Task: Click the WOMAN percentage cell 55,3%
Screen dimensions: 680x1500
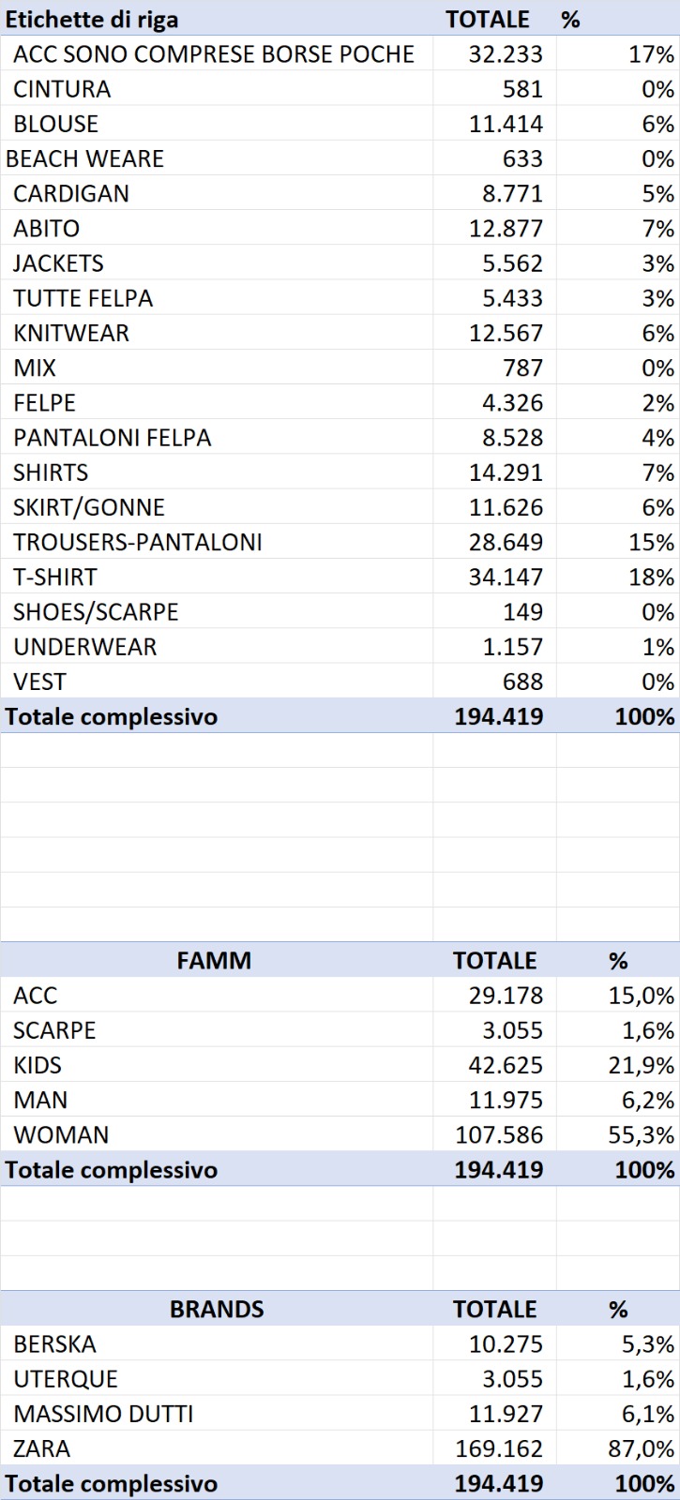Action: point(642,1134)
